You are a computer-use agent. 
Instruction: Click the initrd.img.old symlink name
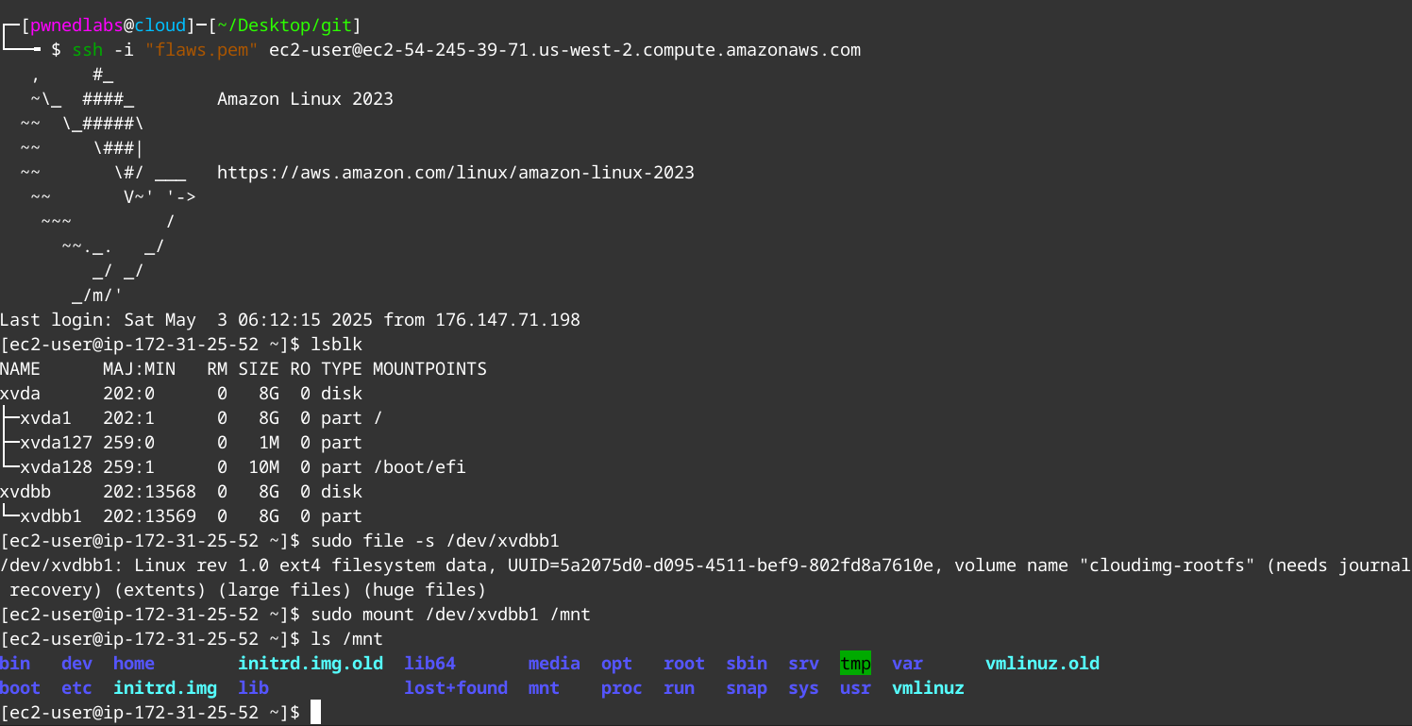tap(311, 664)
